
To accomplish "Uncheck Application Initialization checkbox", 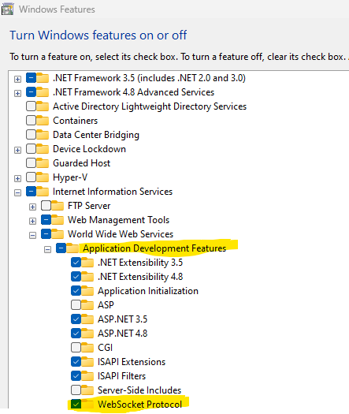I will coord(76,290).
